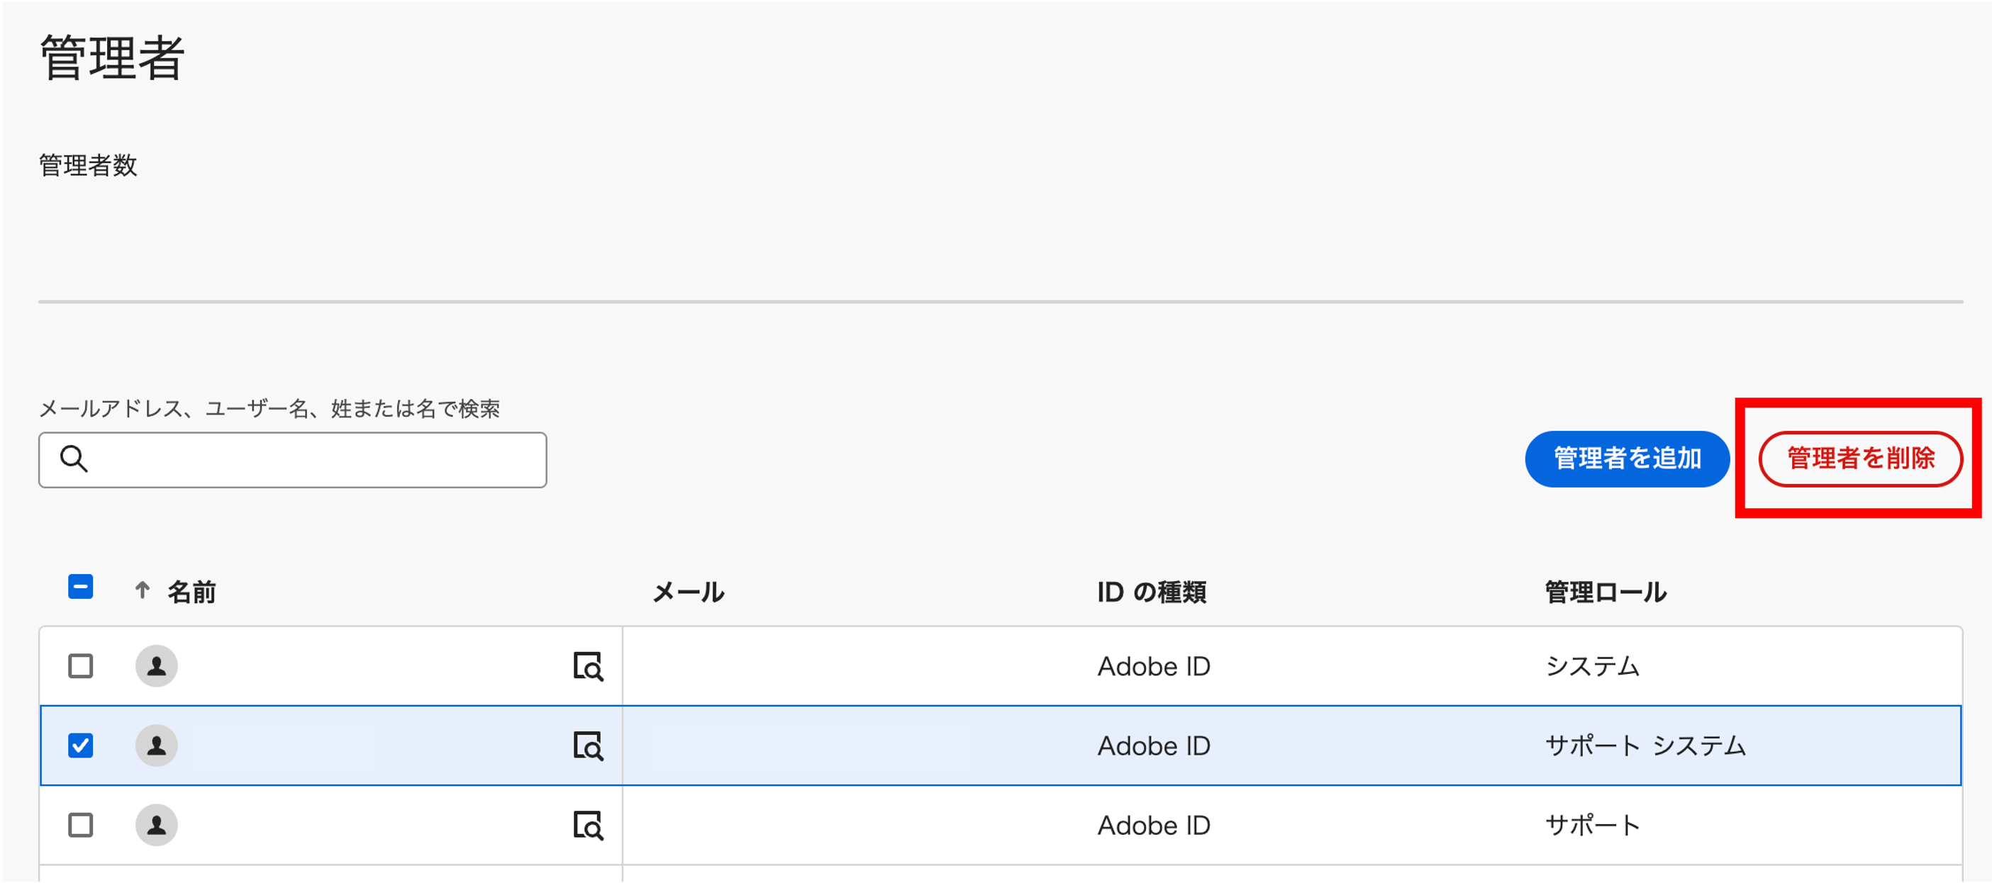Click the 管理ロール column header

pos(1606,592)
